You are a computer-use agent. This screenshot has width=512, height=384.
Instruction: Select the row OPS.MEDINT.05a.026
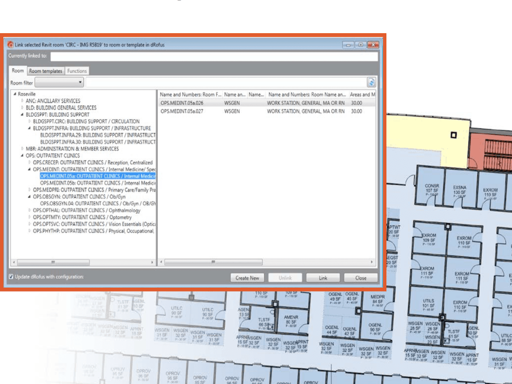click(x=267, y=103)
